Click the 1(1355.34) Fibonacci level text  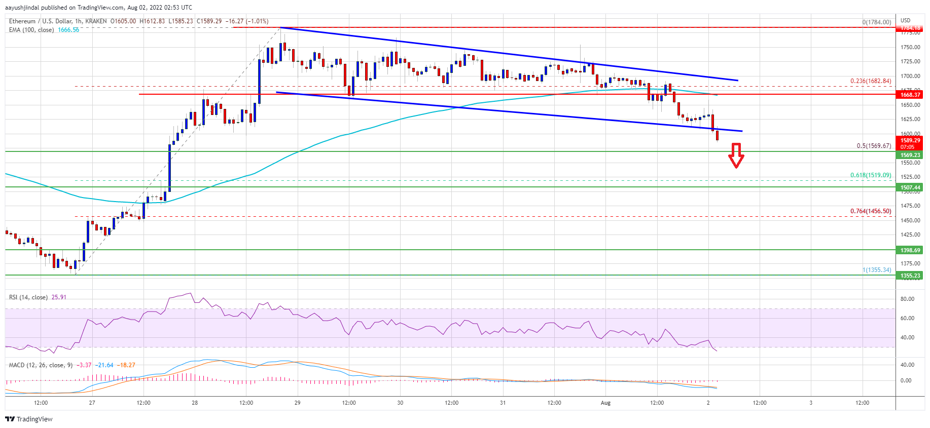click(877, 270)
